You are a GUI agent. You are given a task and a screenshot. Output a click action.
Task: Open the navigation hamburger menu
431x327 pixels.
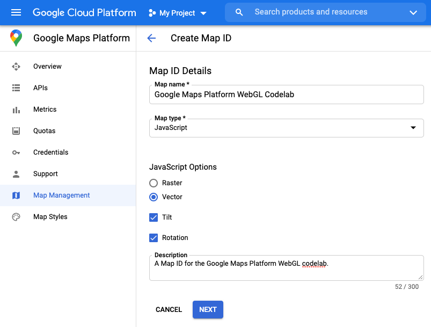(x=15, y=12)
